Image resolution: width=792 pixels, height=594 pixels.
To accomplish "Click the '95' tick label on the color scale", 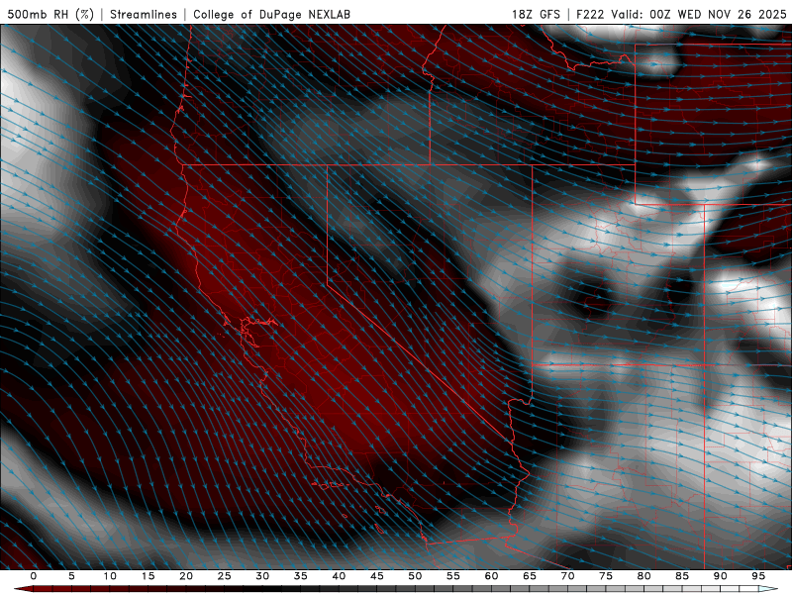I will 758,576.
